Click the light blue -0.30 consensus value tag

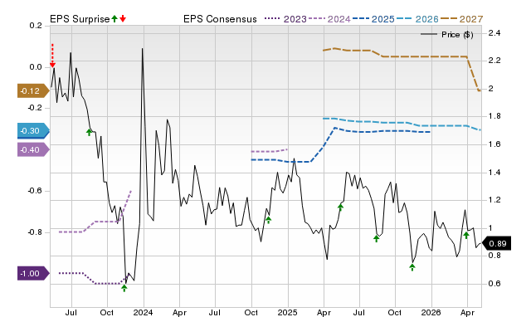click(x=33, y=131)
